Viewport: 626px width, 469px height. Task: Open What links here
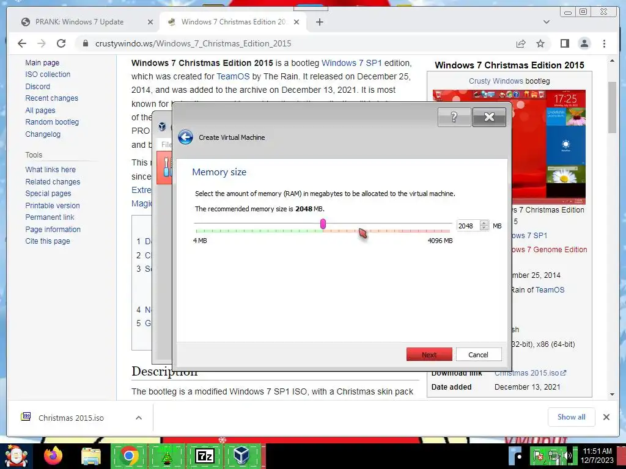(x=50, y=170)
